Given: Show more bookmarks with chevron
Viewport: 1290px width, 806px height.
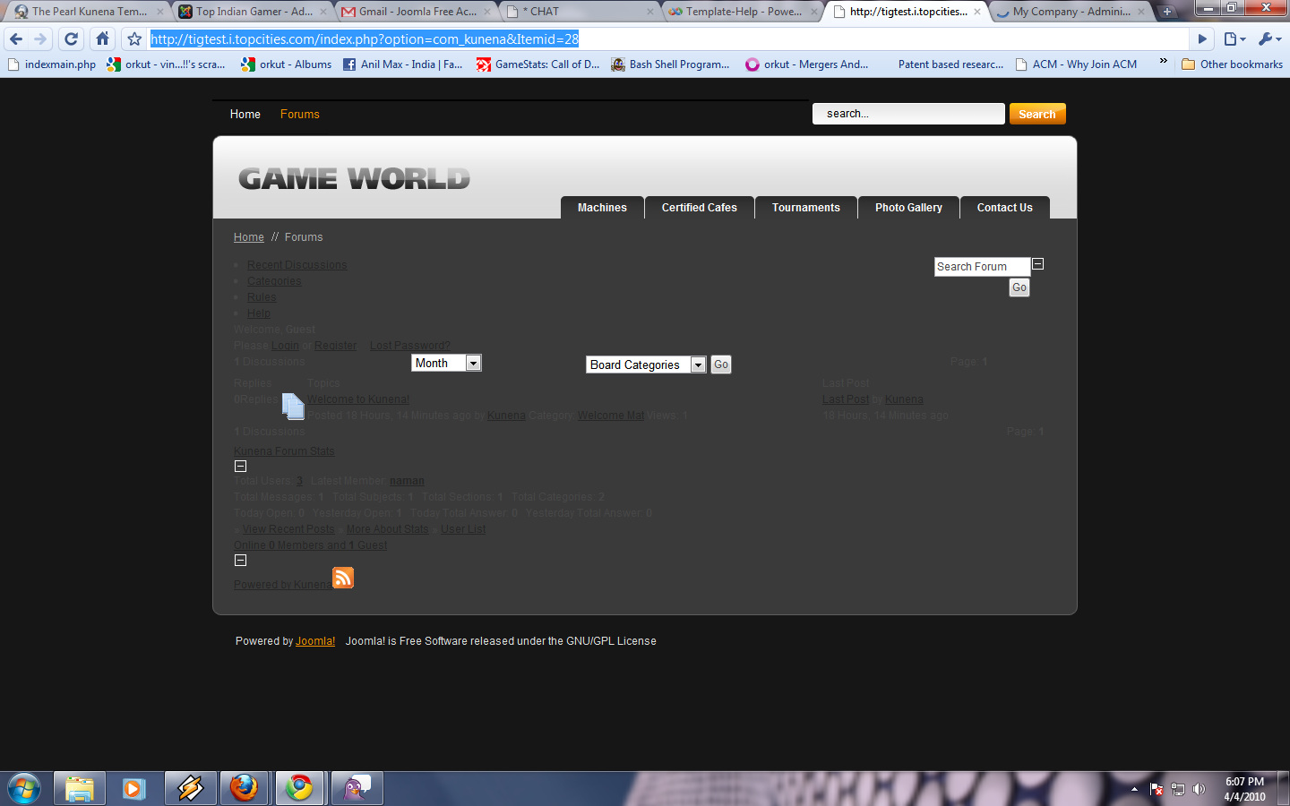Looking at the screenshot, I should [x=1163, y=62].
